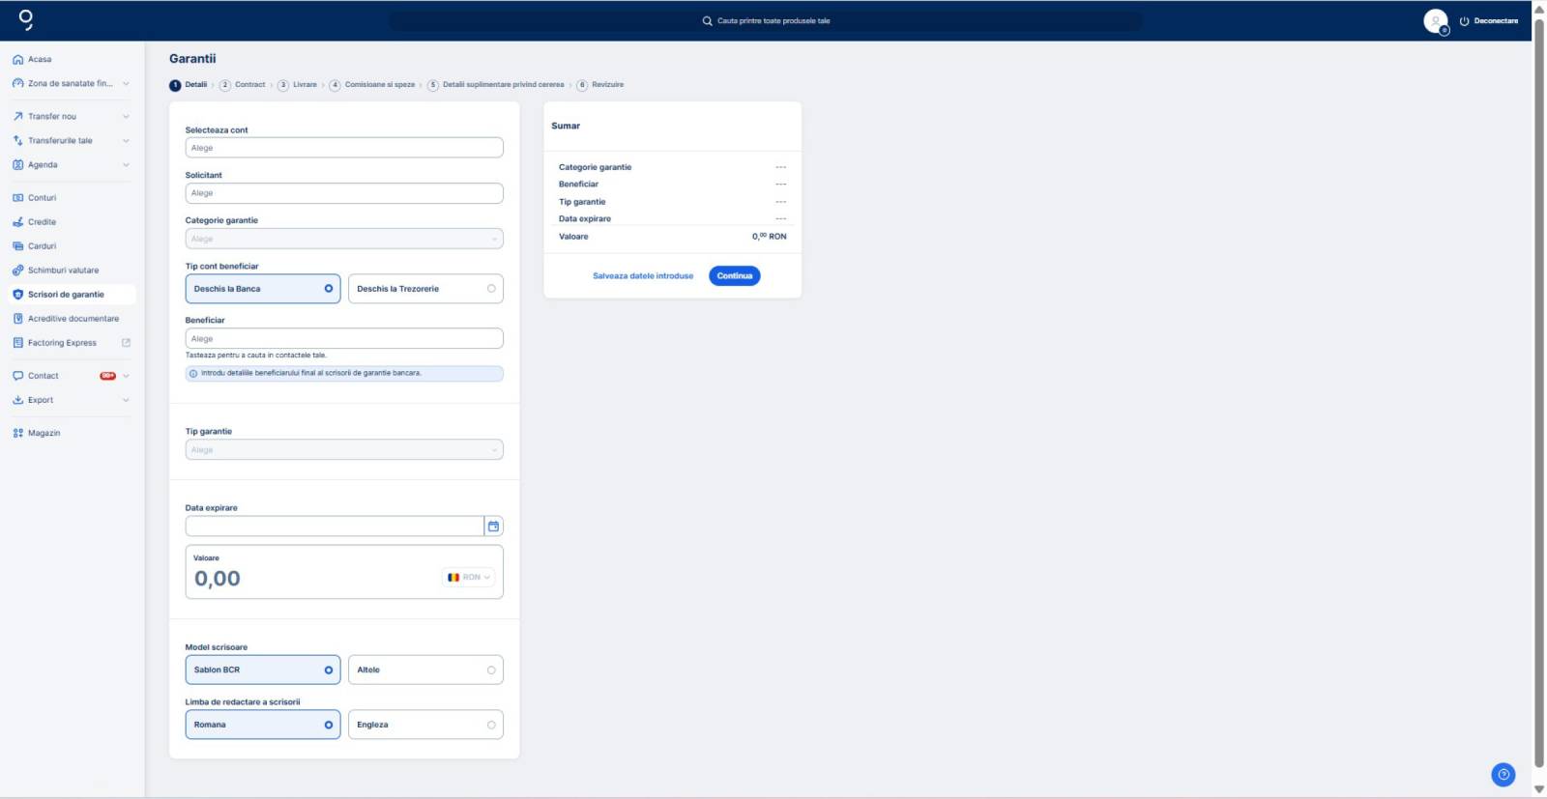Image resolution: width=1547 pixels, height=799 pixels.
Task: Open the Tip garantie dropdown
Action: click(344, 450)
